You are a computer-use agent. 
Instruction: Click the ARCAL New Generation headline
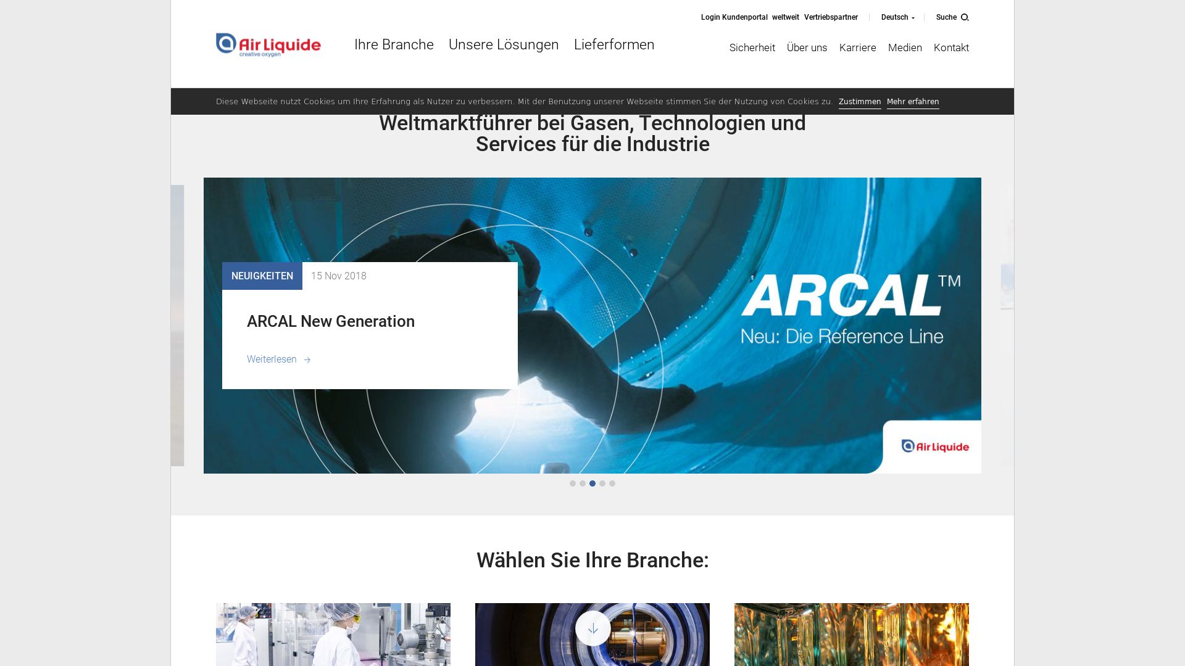(331, 321)
